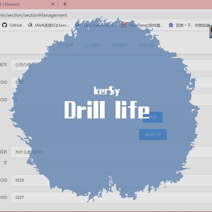Focus the 3227 field below 公司介绍
Screen dimensions: 212x212
tap(111, 82)
